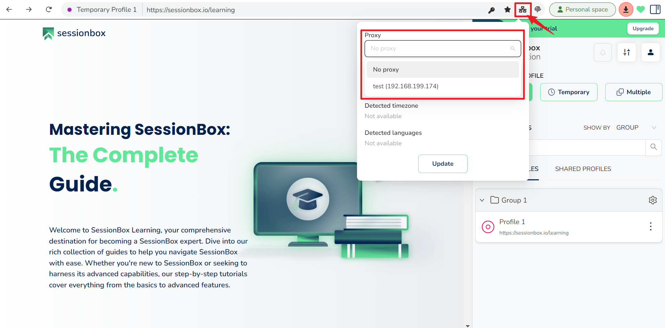The width and height of the screenshot is (665, 328).
Task: Open Profile 1 three-dot menu
Action: coord(650,227)
